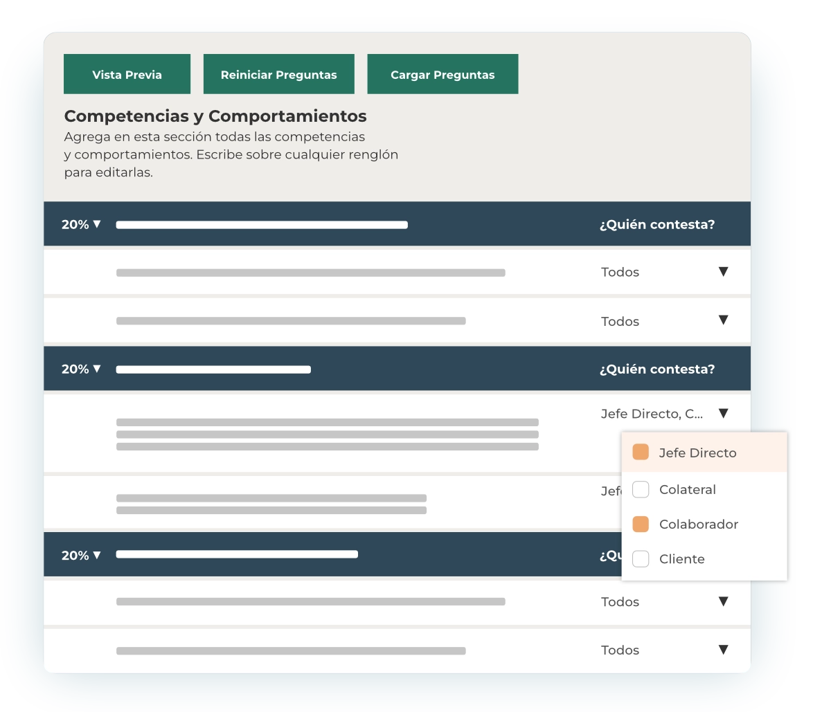
Task: Click arrow beside Todos in the last row
Action: pos(723,650)
